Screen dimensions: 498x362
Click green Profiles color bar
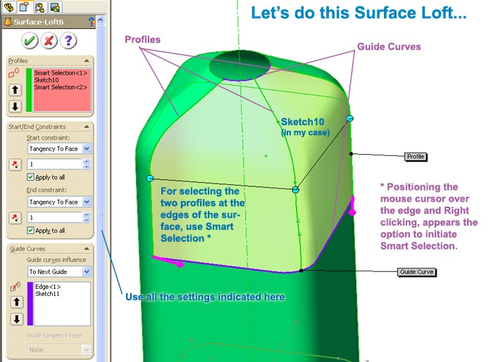point(29,90)
